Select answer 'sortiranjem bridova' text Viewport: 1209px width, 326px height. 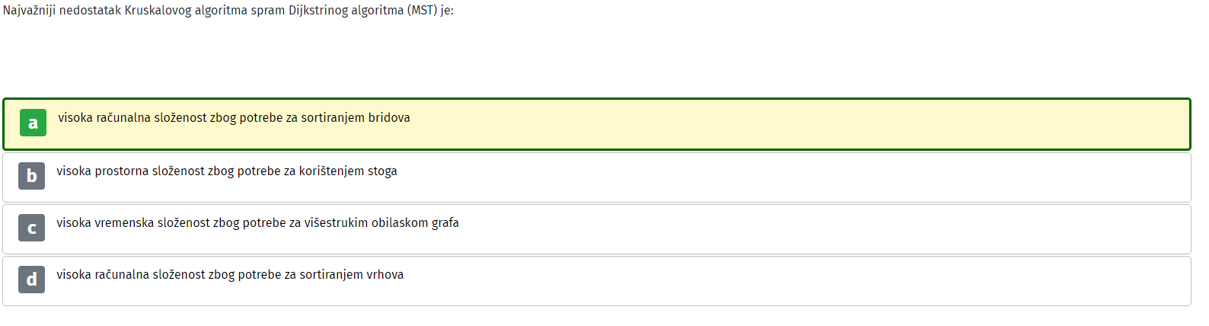[356, 118]
